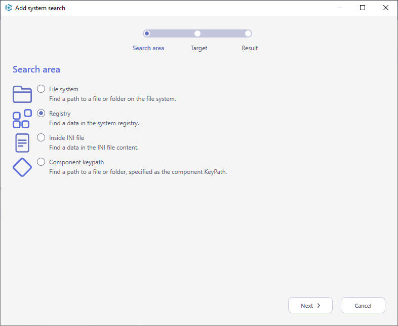
Task: Select the Registry radio button
Action: [x=41, y=114]
